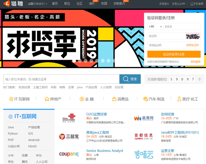Focus the job keyword search box
The height and width of the screenshot is (164, 206).
tap(61, 79)
